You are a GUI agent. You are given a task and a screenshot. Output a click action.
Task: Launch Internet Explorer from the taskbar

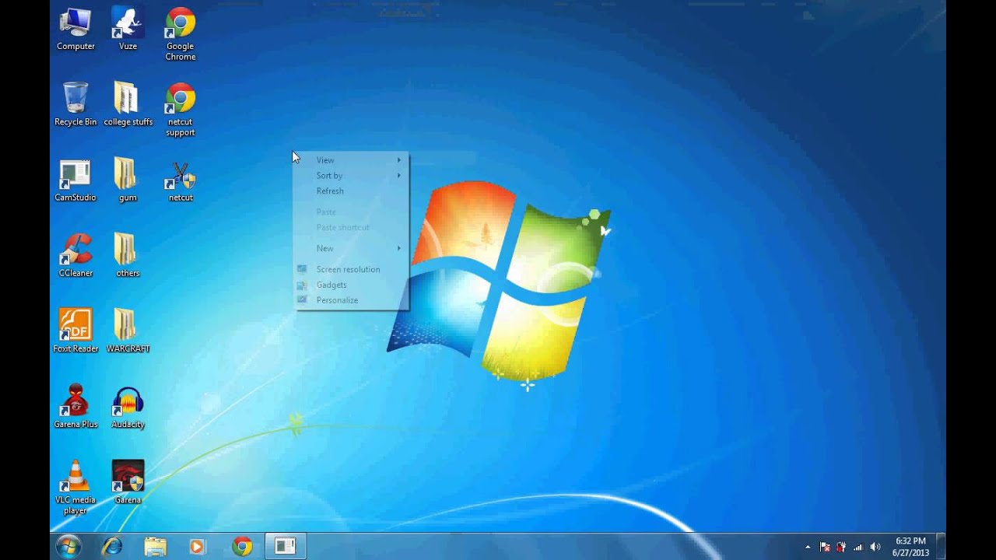[112, 547]
